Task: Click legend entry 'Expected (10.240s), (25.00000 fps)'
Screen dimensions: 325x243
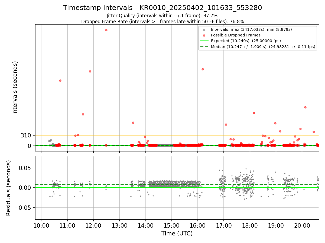Action: click(x=246, y=41)
